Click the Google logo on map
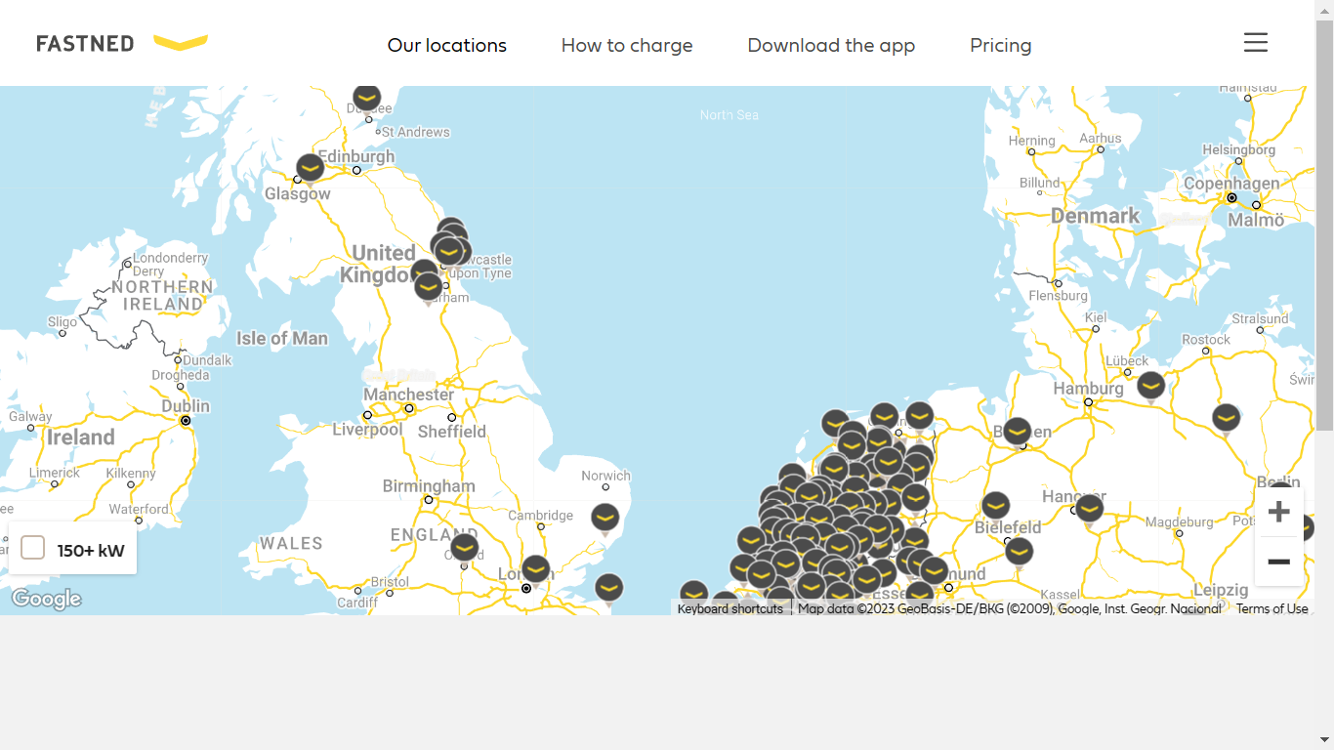Viewport: 1334px width, 750px height. (x=46, y=599)
